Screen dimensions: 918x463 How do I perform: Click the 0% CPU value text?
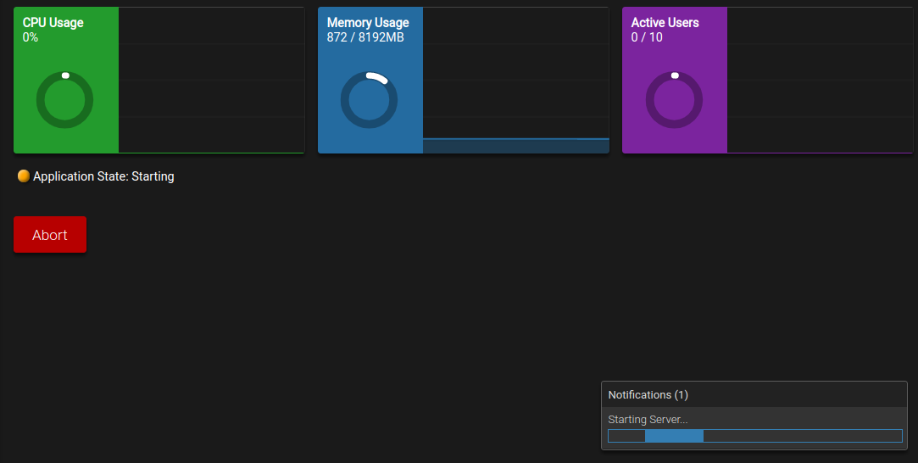coord(31,37)
